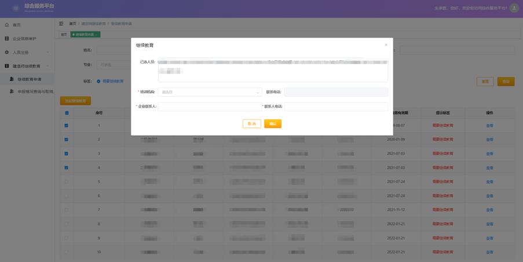Click the orange 确认 button in dialog
The width and height of the screenshot is (523, 262).
[272, 123]
